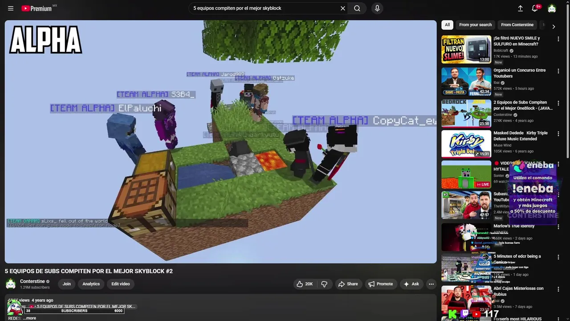Click the Join button

pos(67,284)
